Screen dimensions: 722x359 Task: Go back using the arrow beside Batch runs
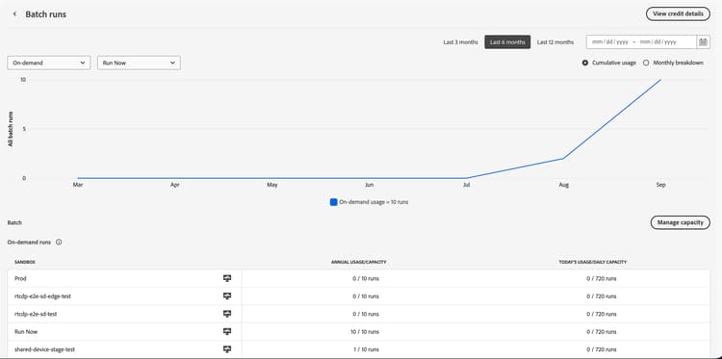tap(14, 14)
